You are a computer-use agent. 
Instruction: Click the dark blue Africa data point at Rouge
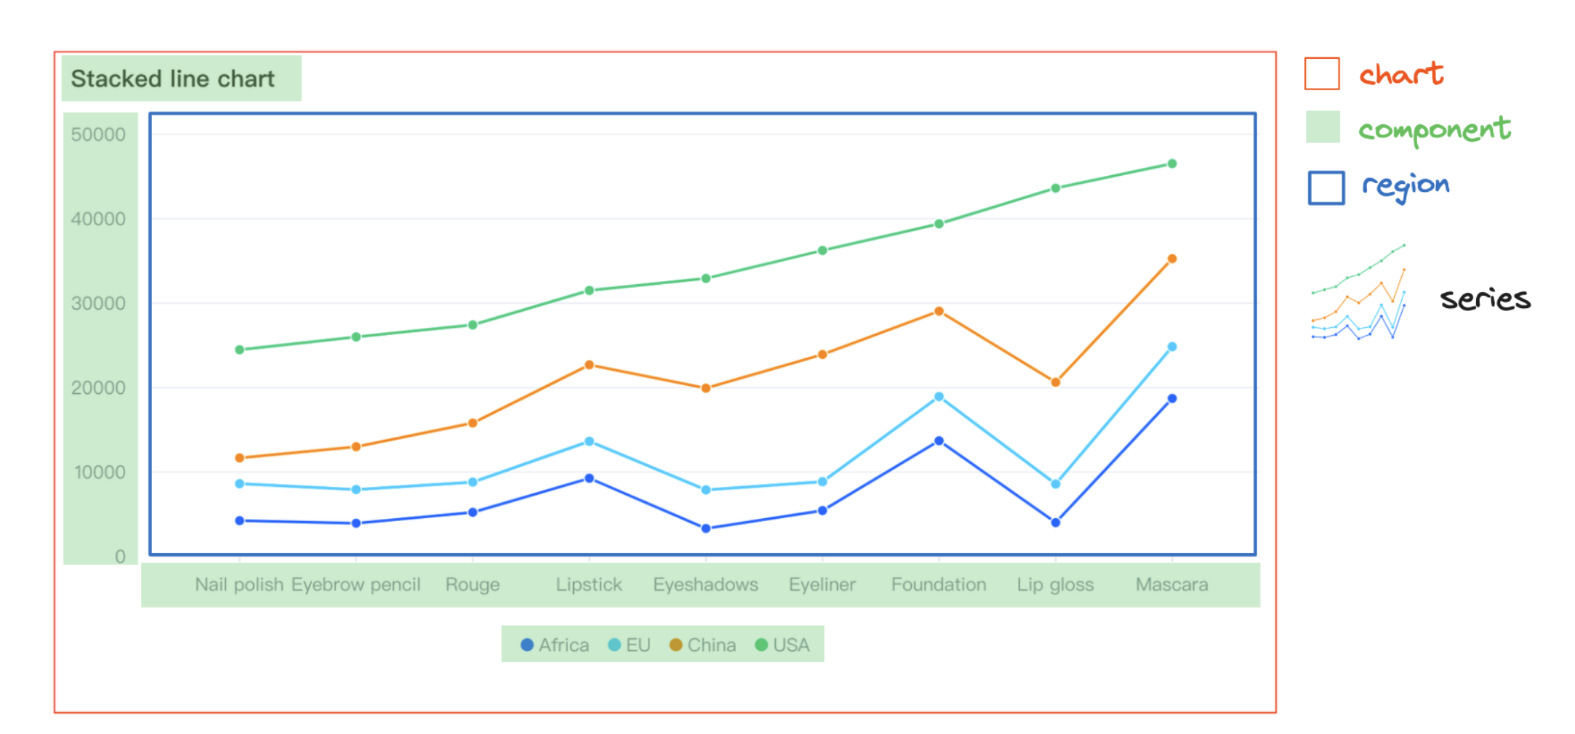click(473, 512)
